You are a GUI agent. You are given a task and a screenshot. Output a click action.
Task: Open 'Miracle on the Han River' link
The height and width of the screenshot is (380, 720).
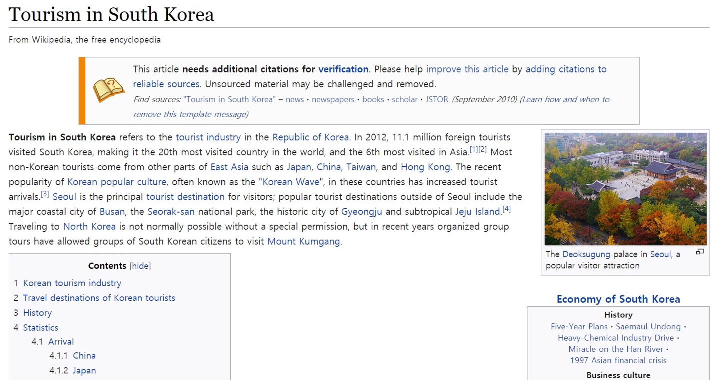tap(616, 349)
